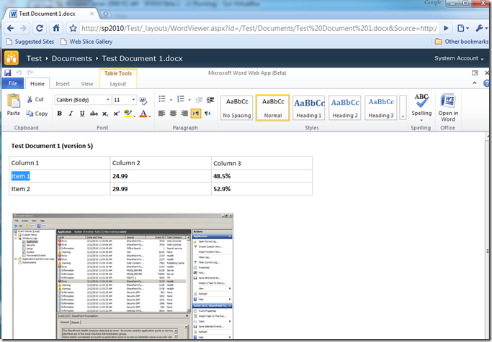The width and height of the screenshot is (492, 342).
Task: Open the Numbering dropdown arrow
Action: (x=189, y=100)
